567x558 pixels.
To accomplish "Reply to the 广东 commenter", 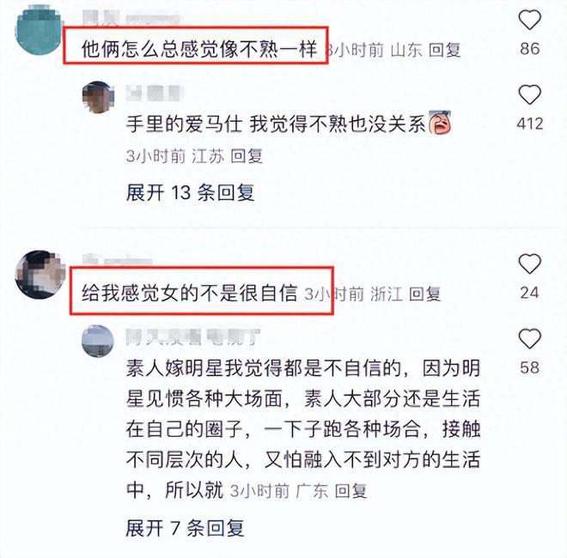I will [351, 491].
